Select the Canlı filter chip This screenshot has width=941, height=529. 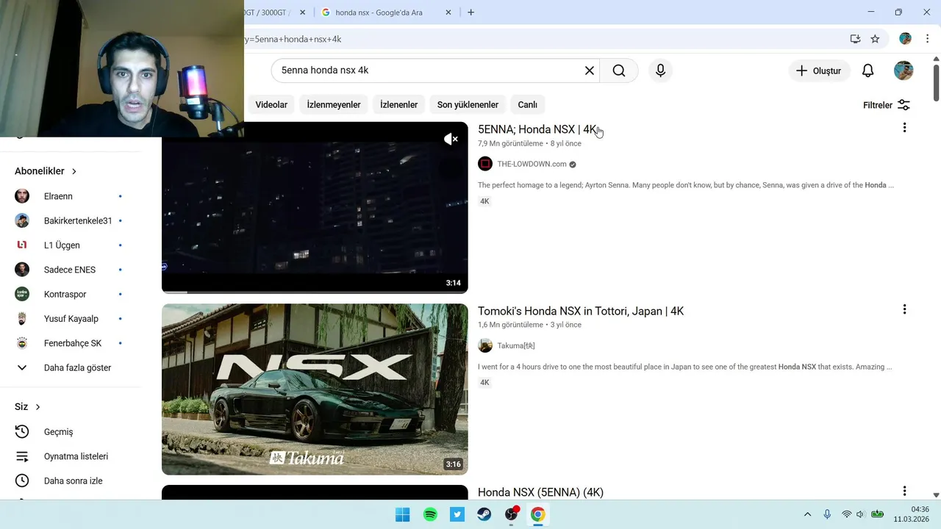click(x=528, y=104)
